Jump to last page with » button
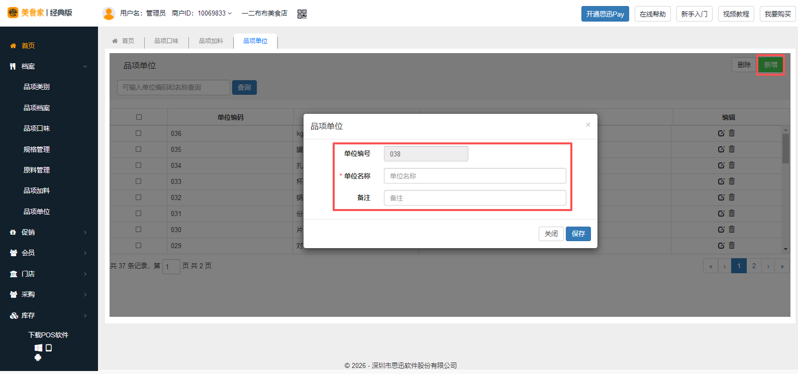This screenshot has width=798, height=374. 782,266
